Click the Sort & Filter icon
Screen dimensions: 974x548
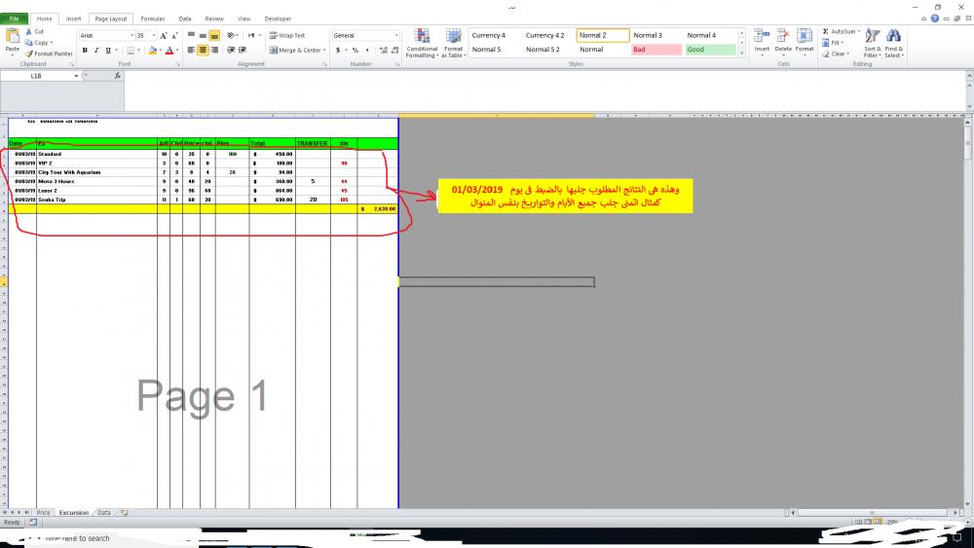click(872, 42)
